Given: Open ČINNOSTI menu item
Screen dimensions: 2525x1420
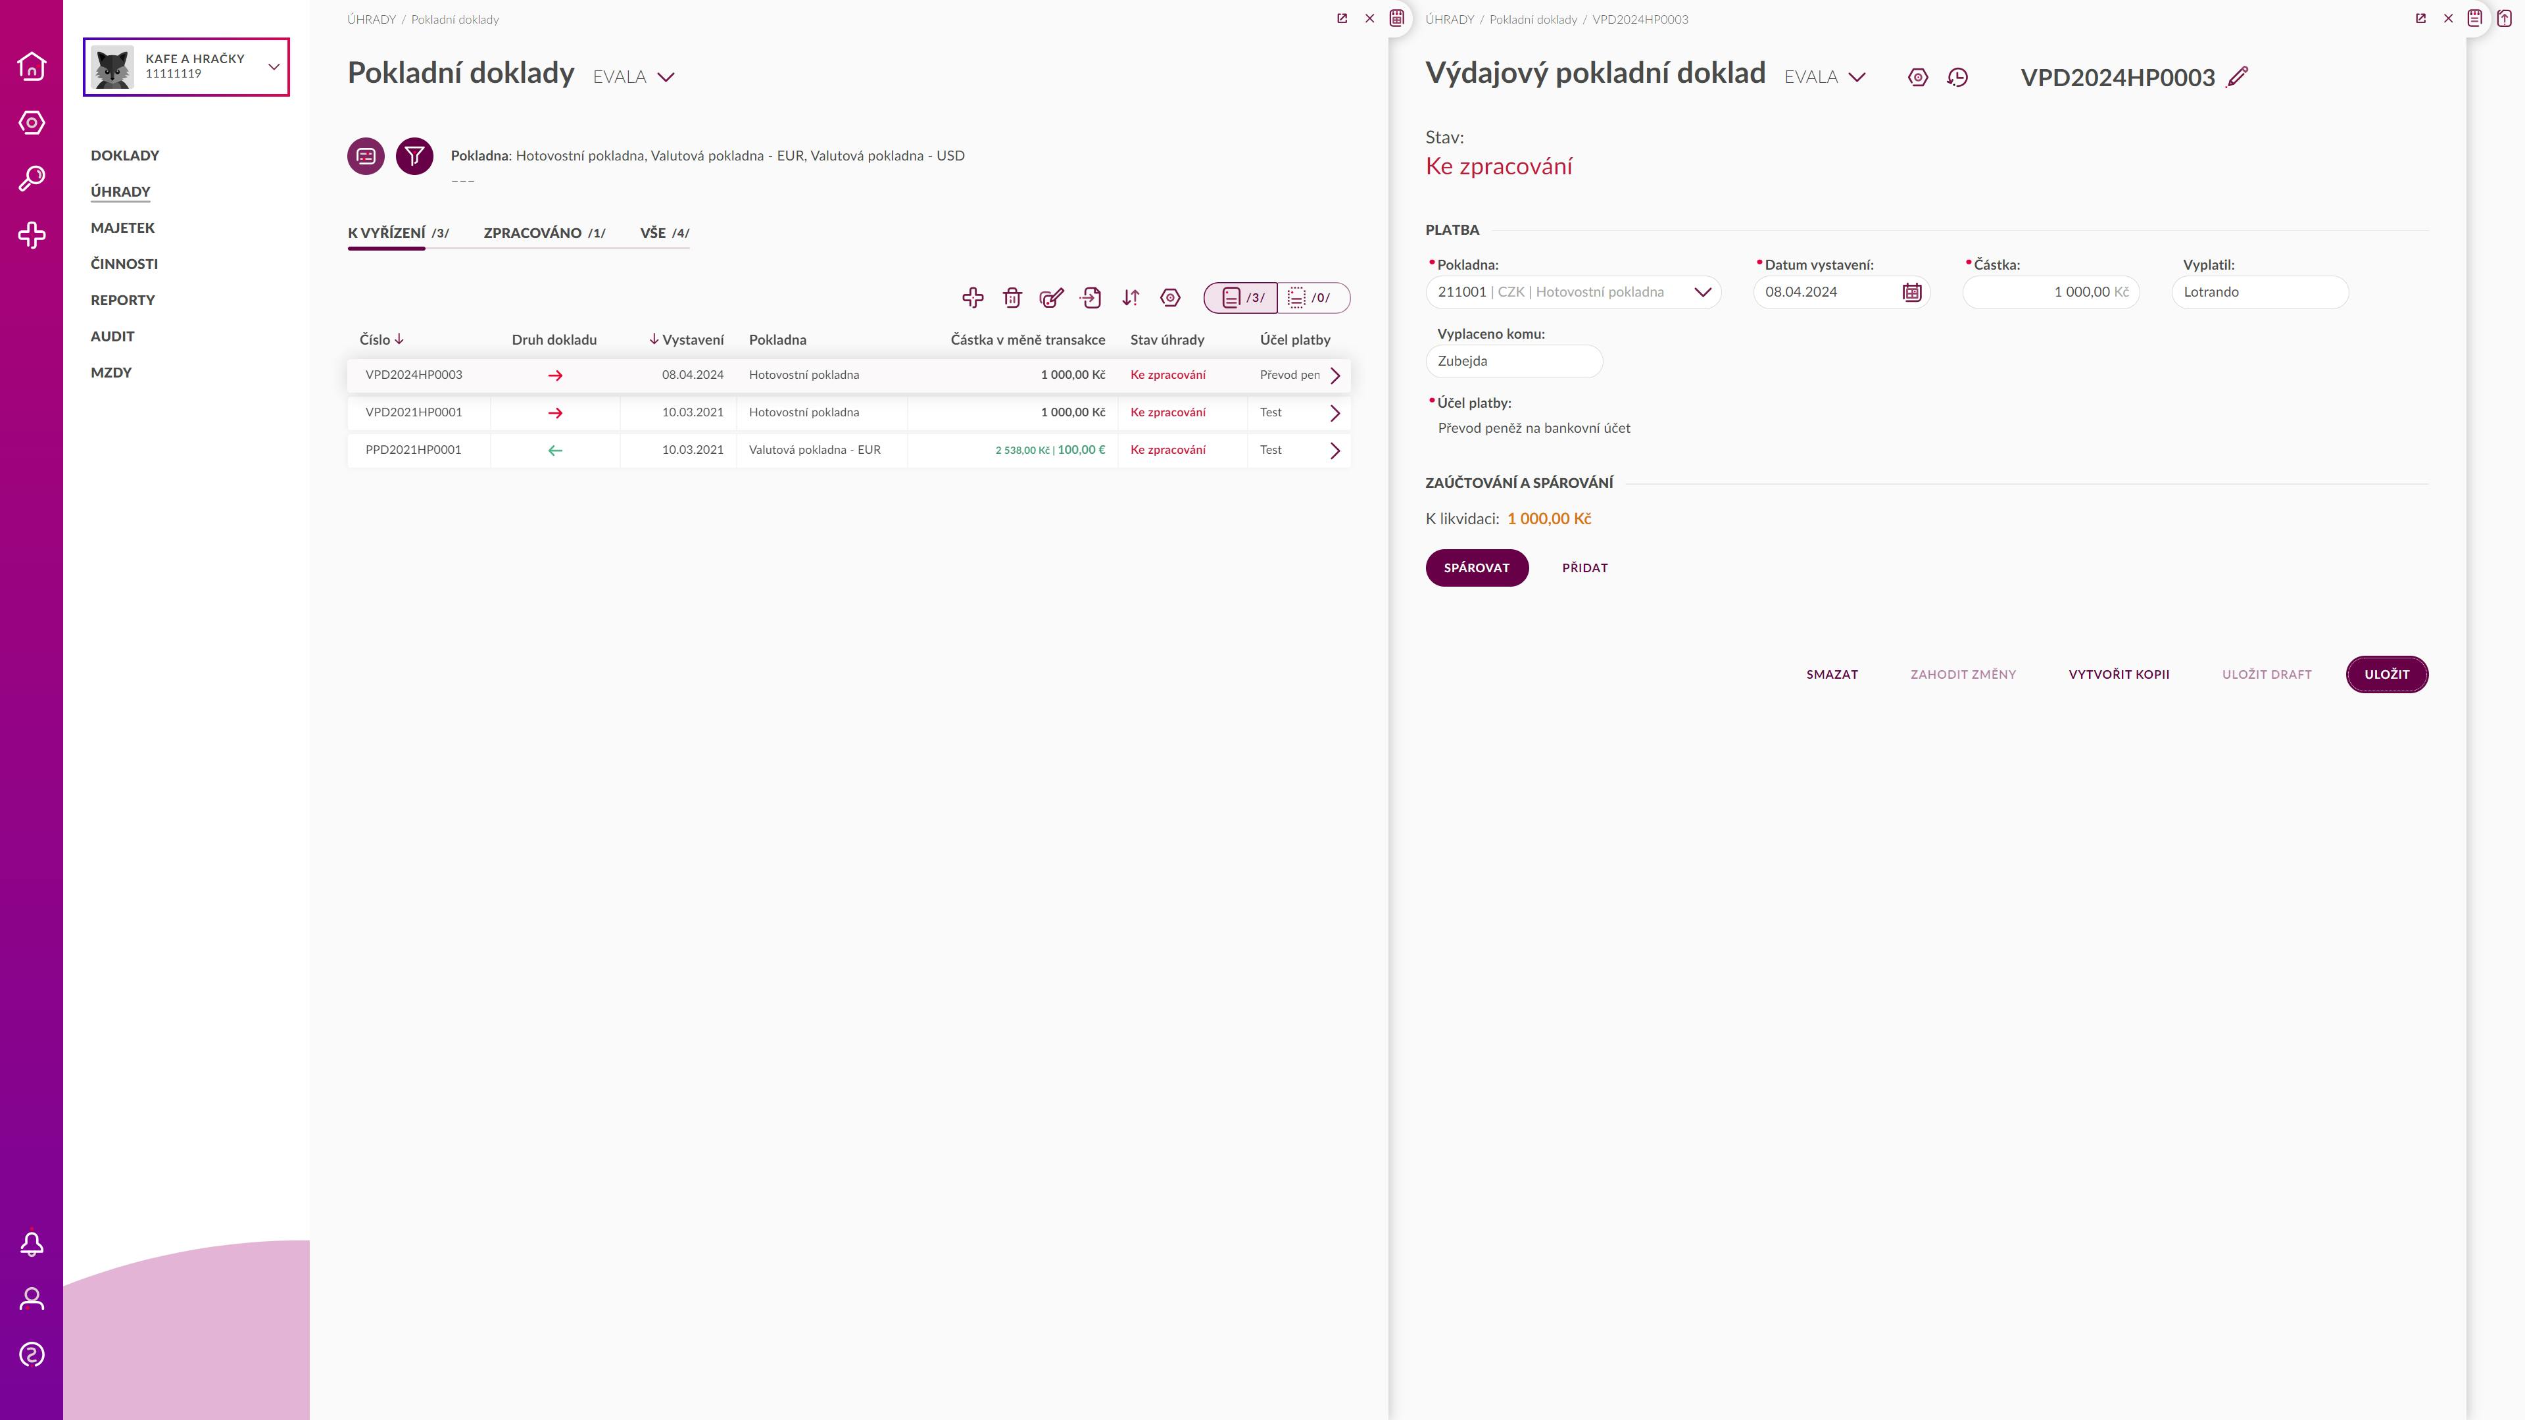Looking at the screenshot, I should (x=124, y=264).
